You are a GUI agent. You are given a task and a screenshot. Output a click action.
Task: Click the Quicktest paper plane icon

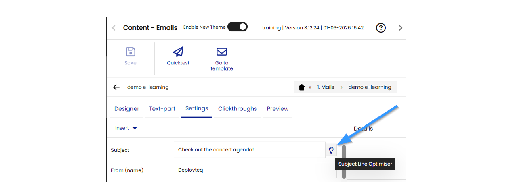pos(178,52)
